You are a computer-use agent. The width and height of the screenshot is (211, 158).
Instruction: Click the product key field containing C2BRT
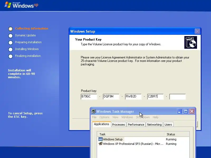pyautogui.click(x=155, y=96)
